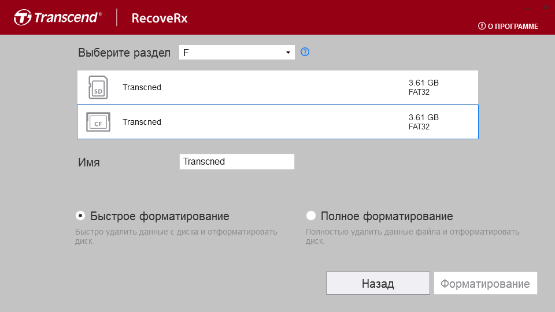555x312 pixels.
Task: Click the FAT32 label in CF row
Action: point(419,127)
